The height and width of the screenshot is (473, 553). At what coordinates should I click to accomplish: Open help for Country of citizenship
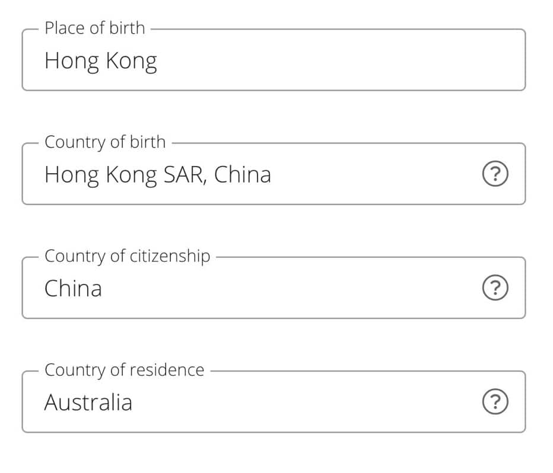click(496, 289)
